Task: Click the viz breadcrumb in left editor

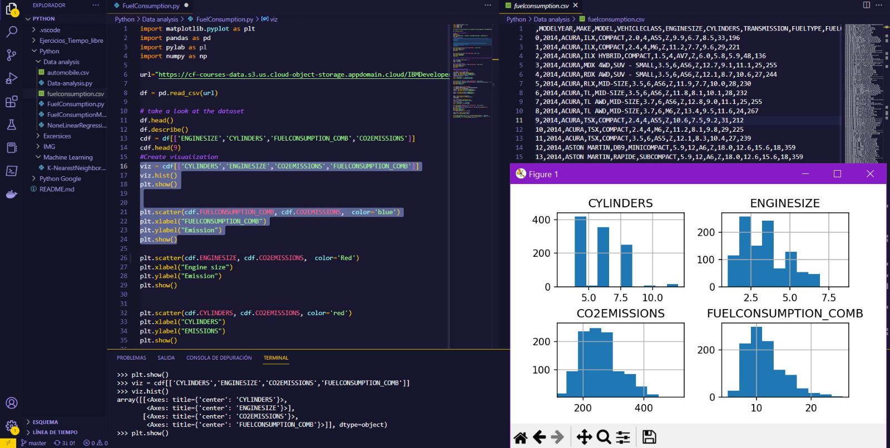Action: coord(273,19)
